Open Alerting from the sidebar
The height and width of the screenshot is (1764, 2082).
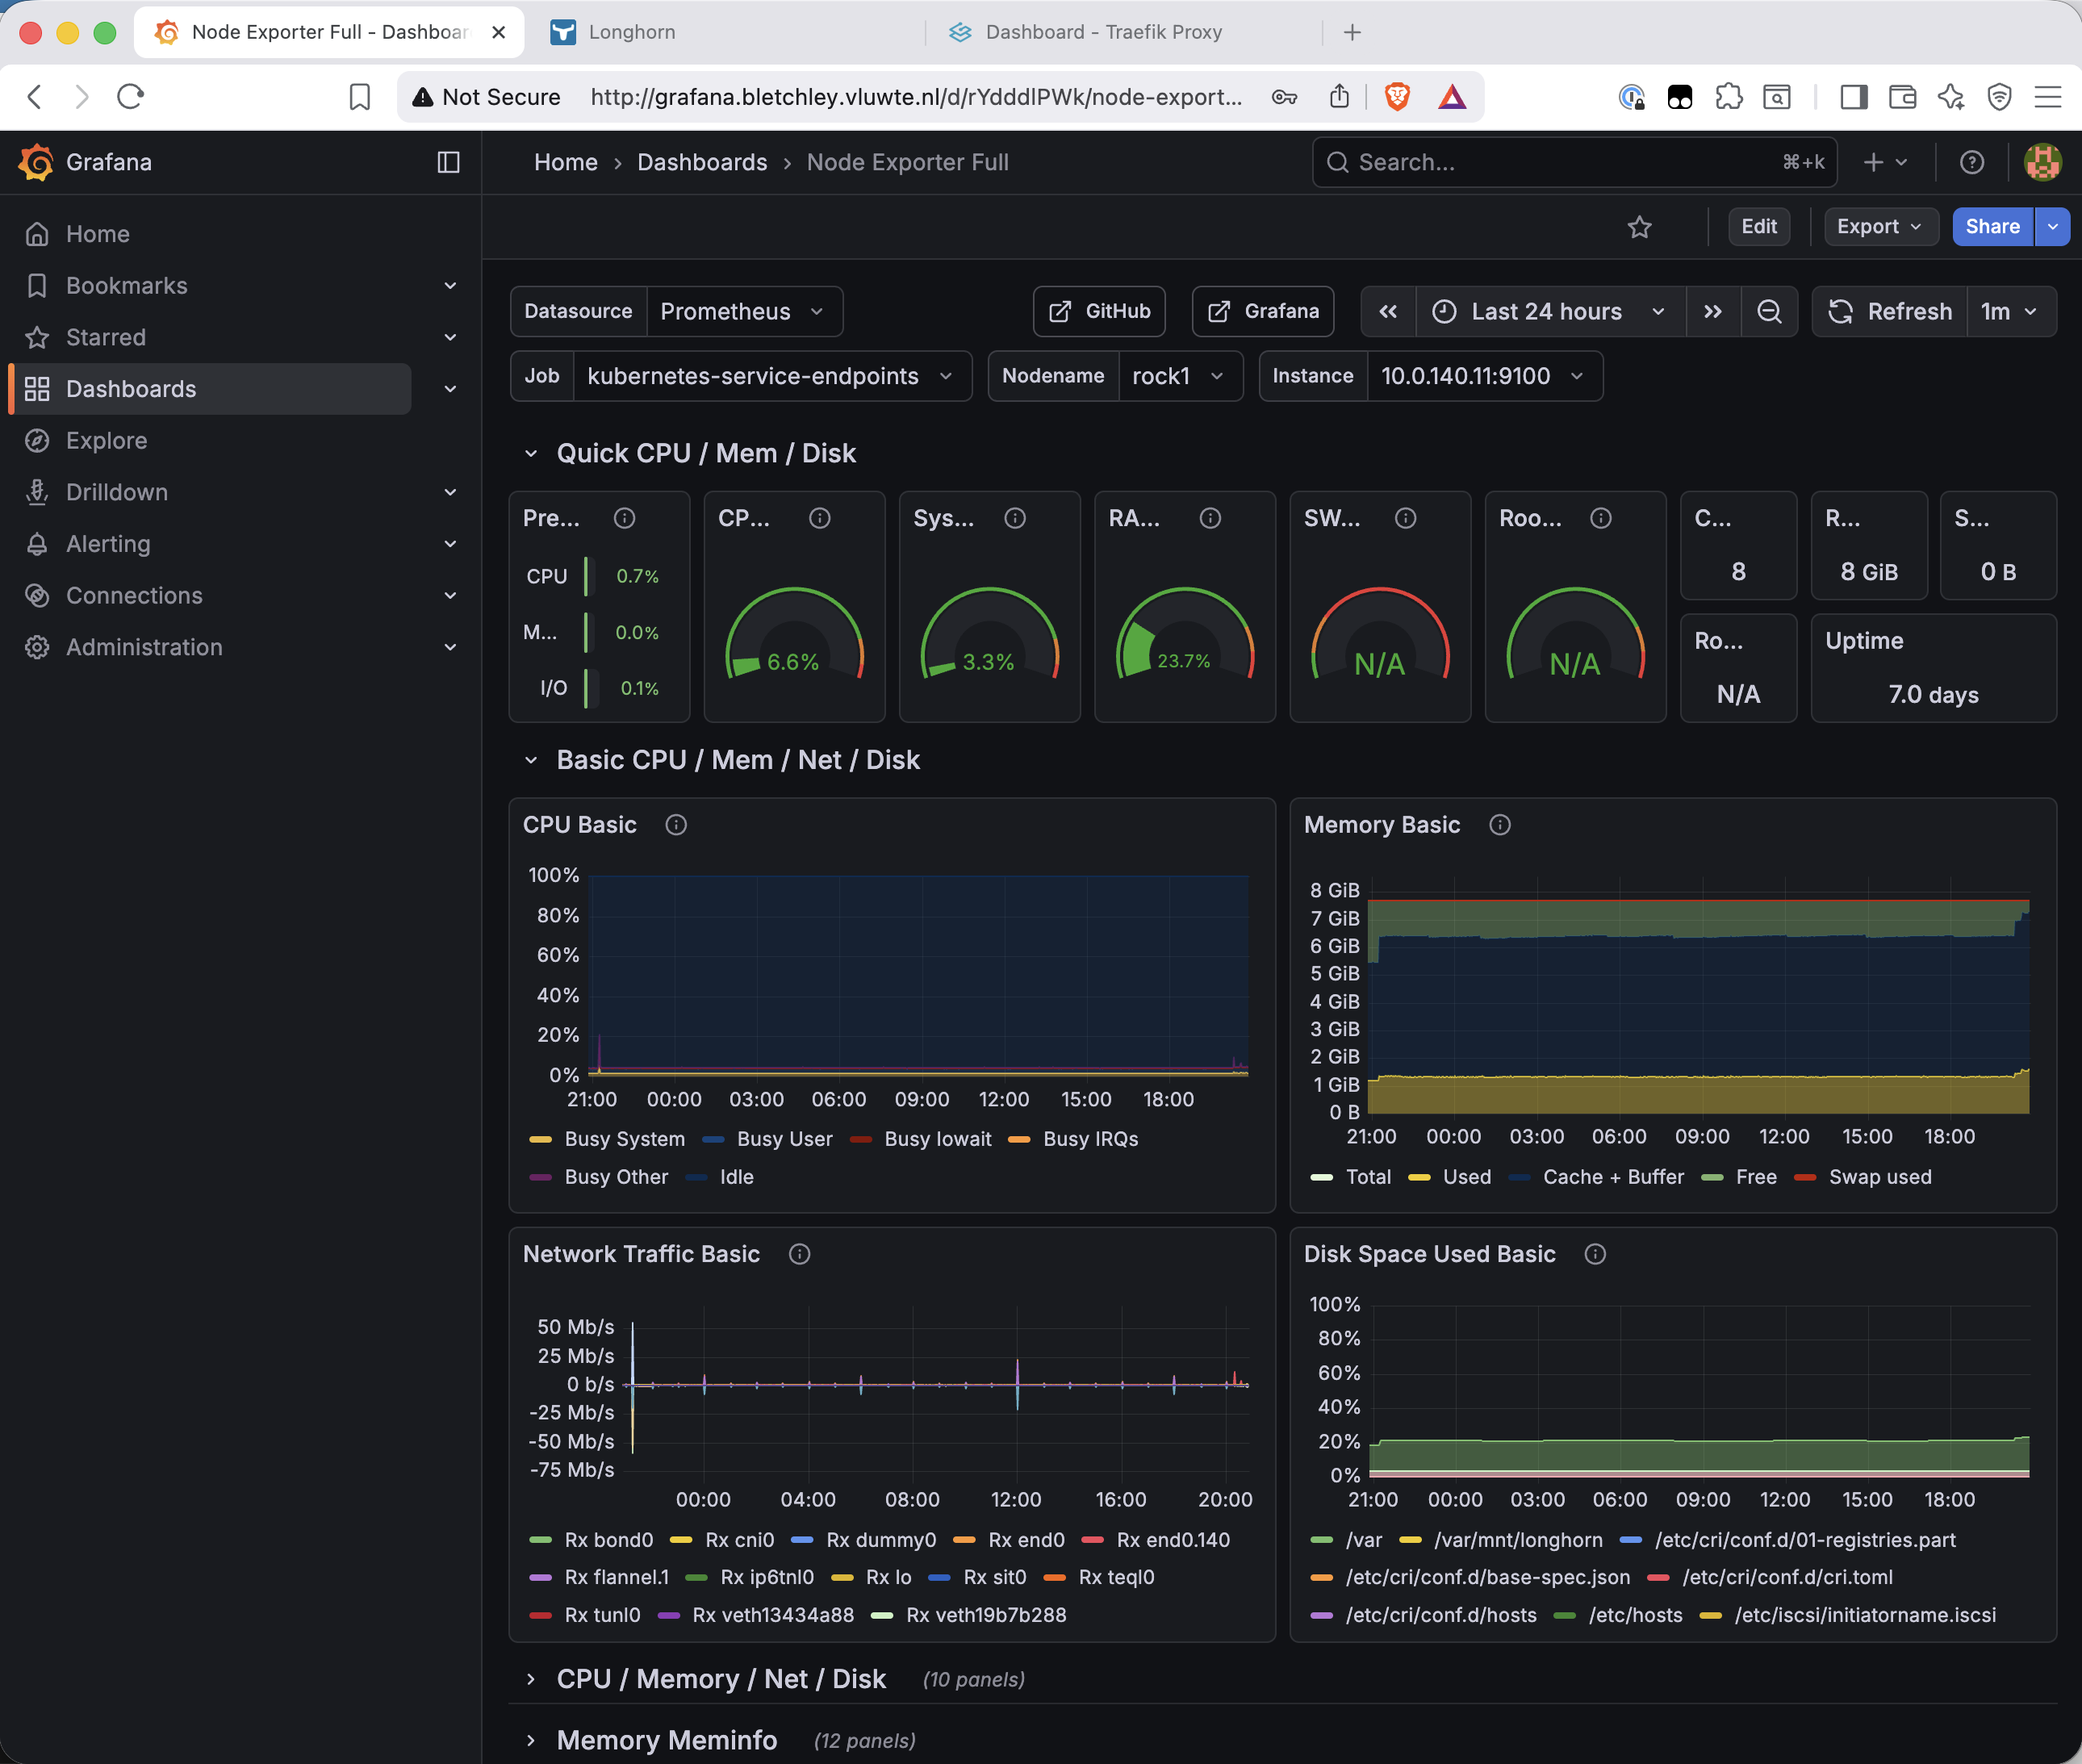pos(107,544)
